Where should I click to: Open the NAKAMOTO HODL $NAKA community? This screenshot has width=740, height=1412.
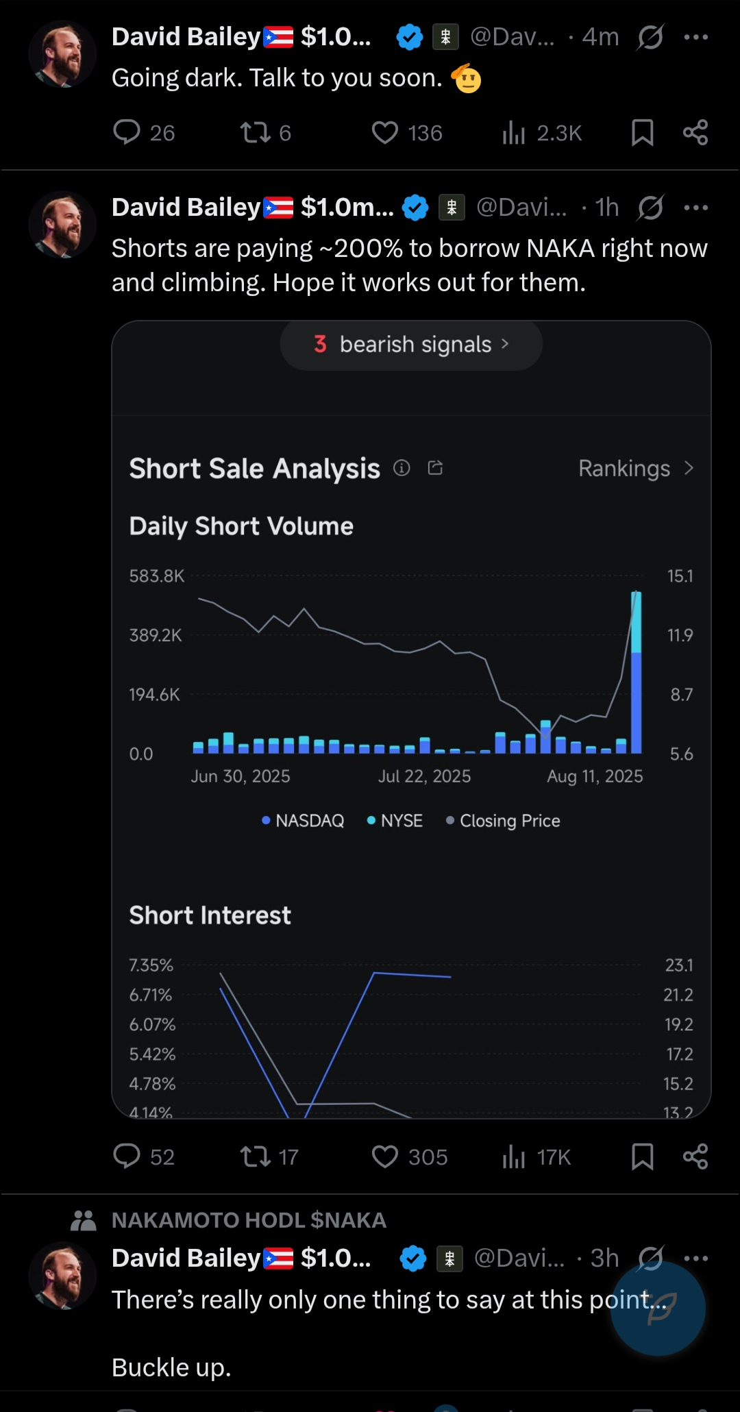click(249, 1220)
